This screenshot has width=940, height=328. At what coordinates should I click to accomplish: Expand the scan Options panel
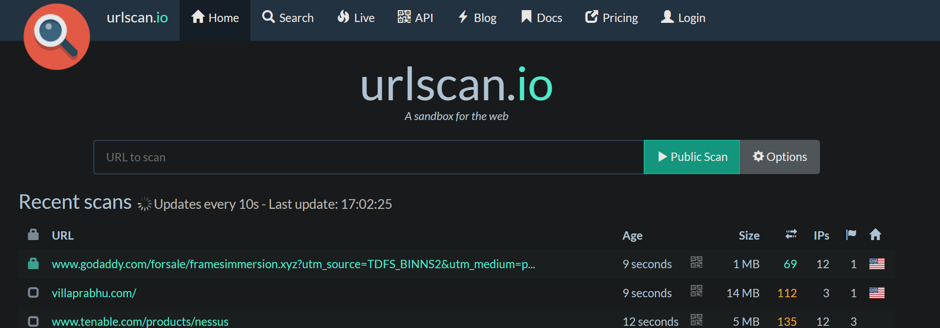tap(780, 157)
